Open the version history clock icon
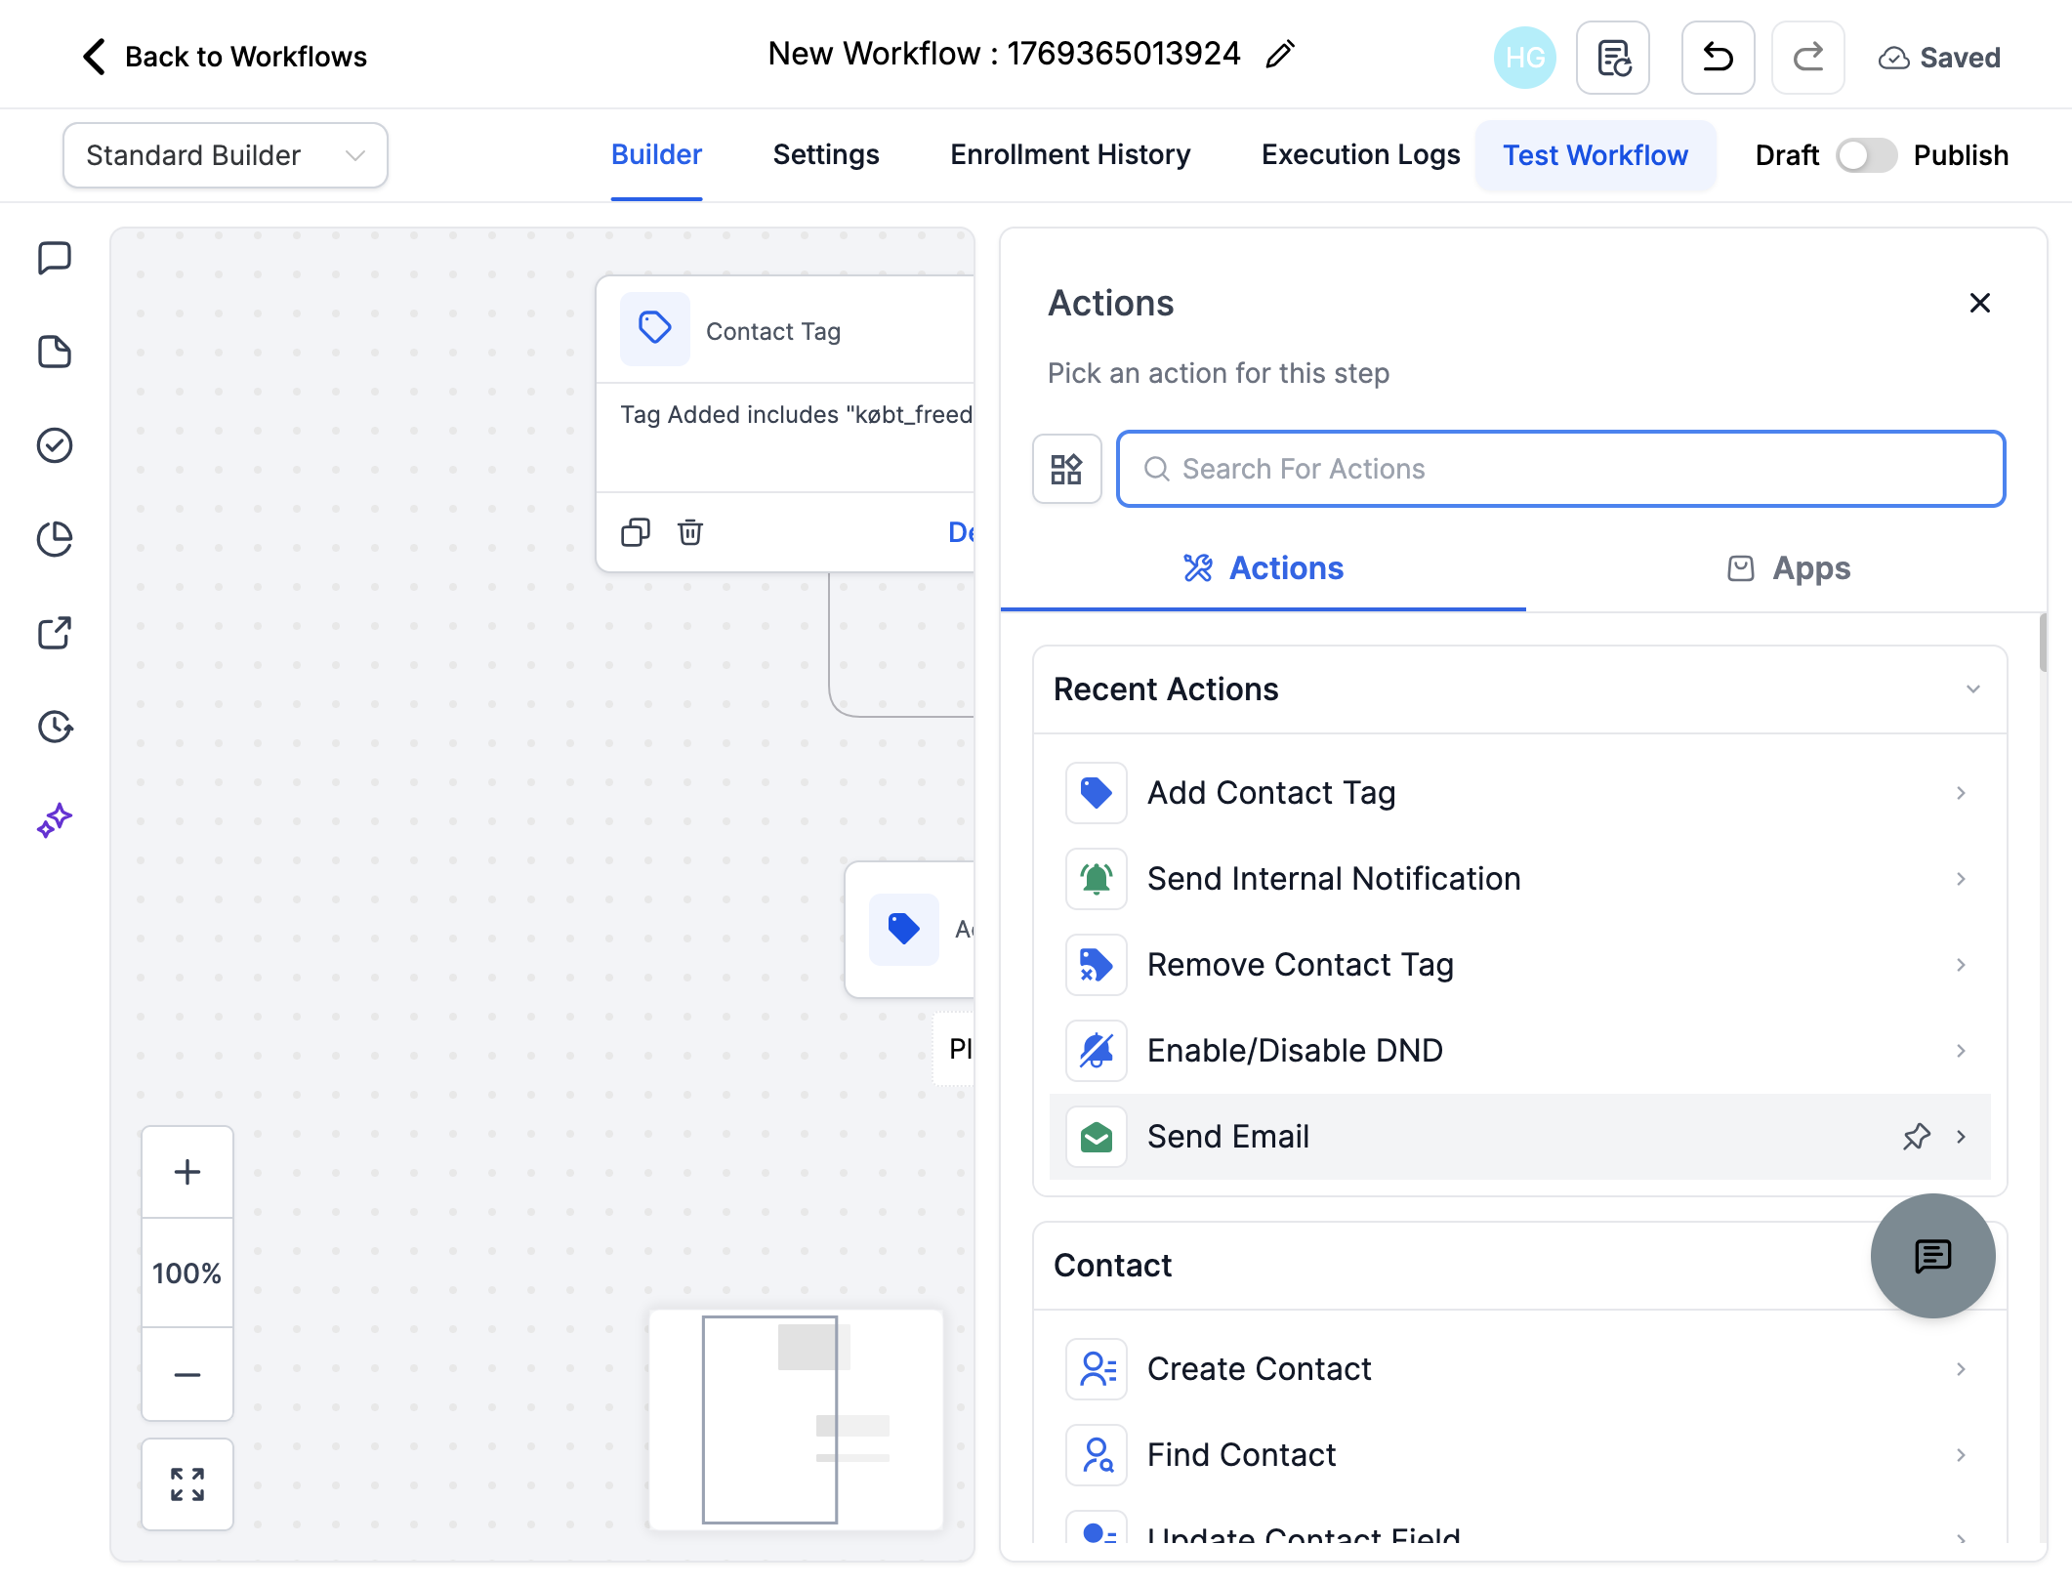The image size is (2072, 1586). pyautogui.click(x=55, y=727)
